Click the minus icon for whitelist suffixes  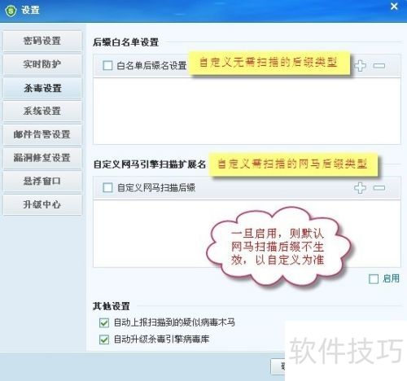coord(379,65)
